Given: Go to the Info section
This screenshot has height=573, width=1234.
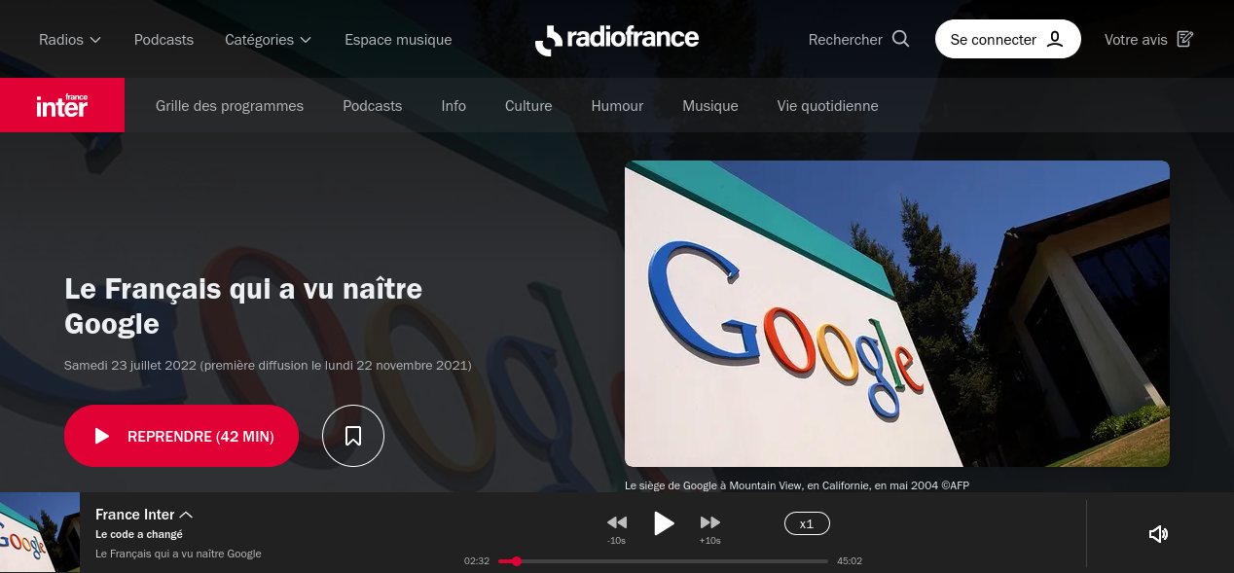Looking at the screenshot, I should coord(454,105).
